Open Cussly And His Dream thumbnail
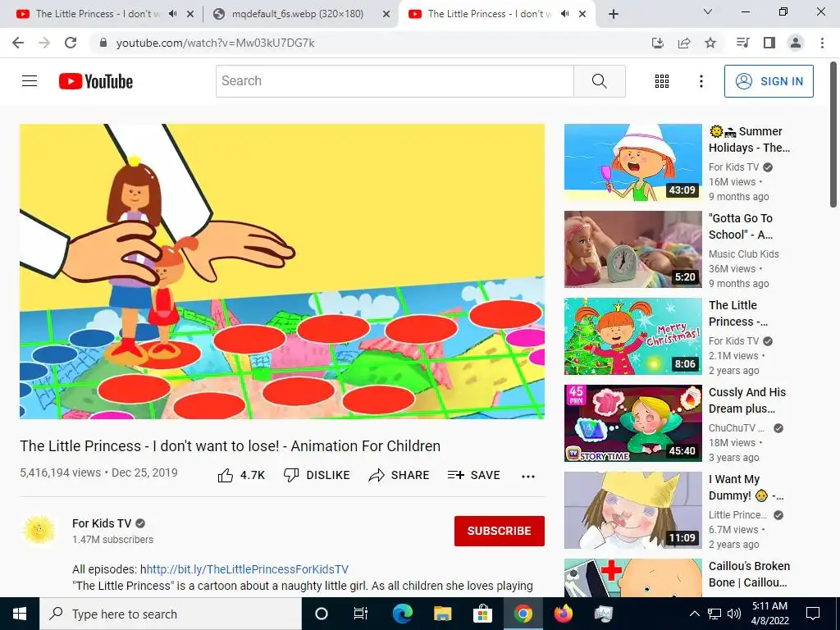 coord(632,423)
